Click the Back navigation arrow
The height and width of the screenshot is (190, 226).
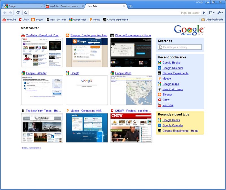5,13
